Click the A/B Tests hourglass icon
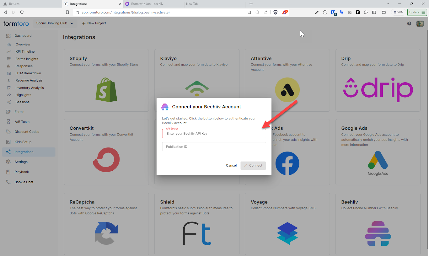Image resolution: width=429 pixels, height=256 pixels. (8, 122)
